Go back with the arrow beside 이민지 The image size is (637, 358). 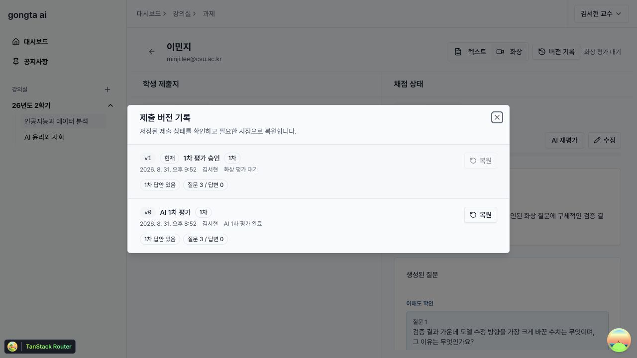[152, 52]
